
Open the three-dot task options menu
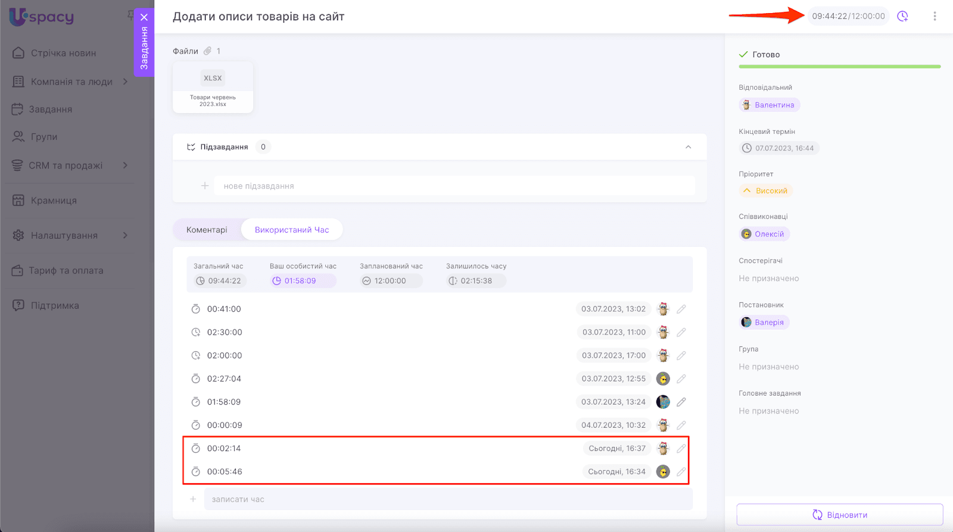click(935, 17)
